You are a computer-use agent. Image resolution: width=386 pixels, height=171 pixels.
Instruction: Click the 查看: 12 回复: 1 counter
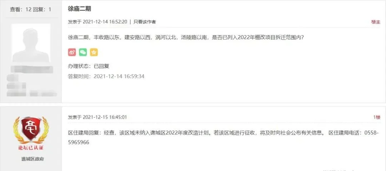30,10
